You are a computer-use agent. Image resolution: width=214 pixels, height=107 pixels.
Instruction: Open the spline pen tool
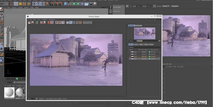click(x=70, y=4)
